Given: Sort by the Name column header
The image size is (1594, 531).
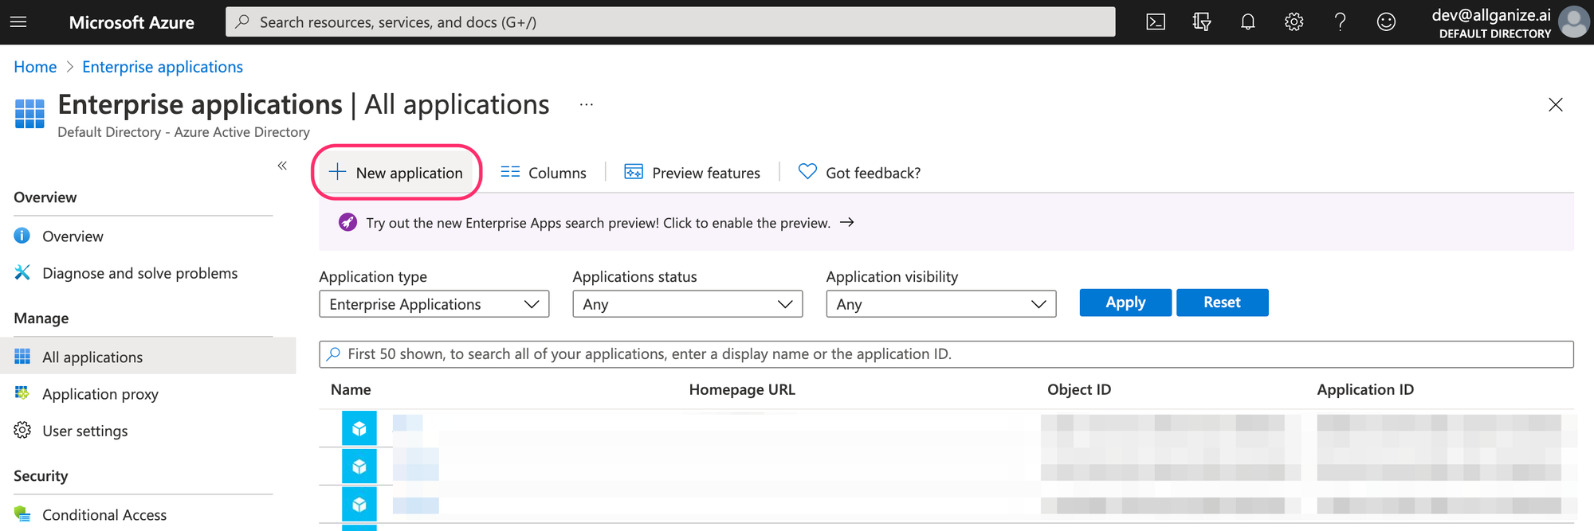Looking at the screenshot, I should 351,389.
